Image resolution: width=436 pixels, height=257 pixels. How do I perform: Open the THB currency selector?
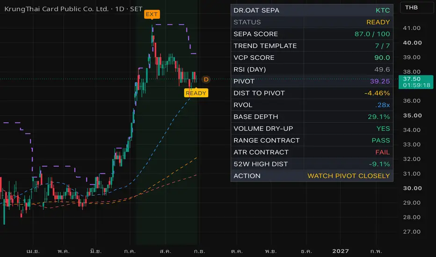[x=416, y=7]
